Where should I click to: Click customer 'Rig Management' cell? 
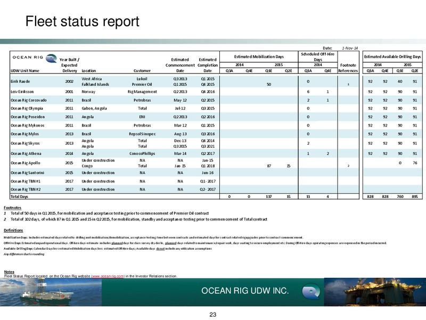click(x=142, y=92)
